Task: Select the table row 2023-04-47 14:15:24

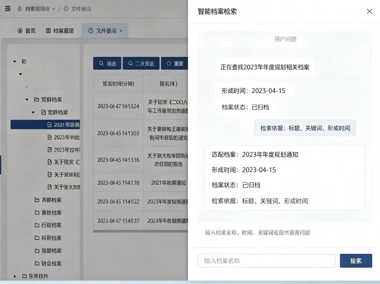Action: (141, 106)
